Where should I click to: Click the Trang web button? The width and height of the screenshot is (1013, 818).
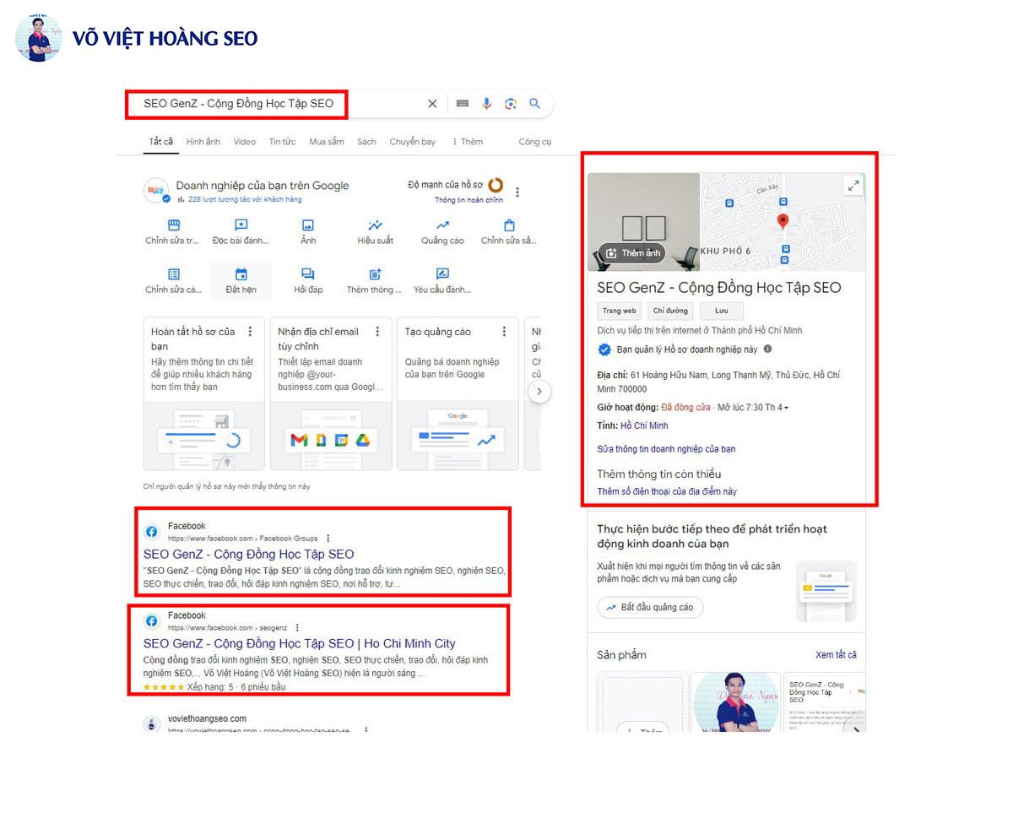coord(619,311)
